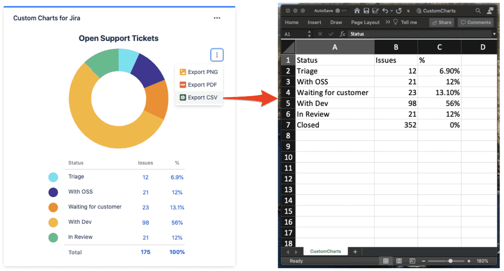Open the Insert ribbon tab
The height and width of the screenshot is (271, 504).
tap(314, 22)
